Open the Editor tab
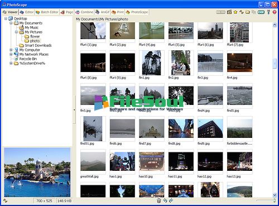Viewport: 279px width, 206px height. 27,12
